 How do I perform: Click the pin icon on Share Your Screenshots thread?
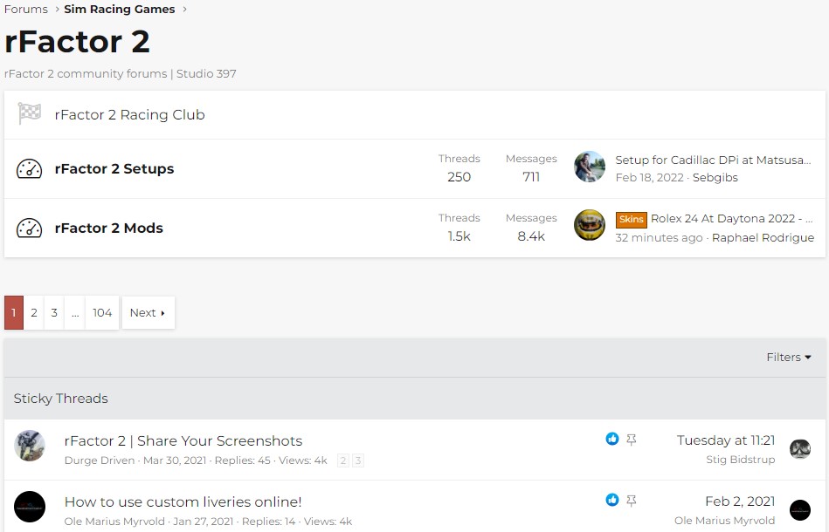[x=632, y=439]
